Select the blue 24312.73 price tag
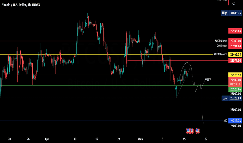 tap(235, 121)
